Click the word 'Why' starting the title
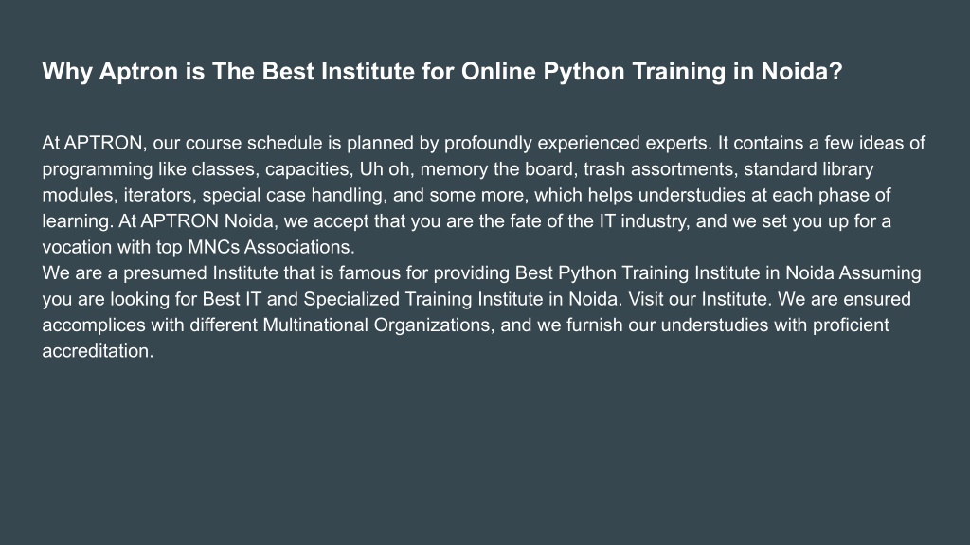The image size is (970, 545). click(67, 72)
